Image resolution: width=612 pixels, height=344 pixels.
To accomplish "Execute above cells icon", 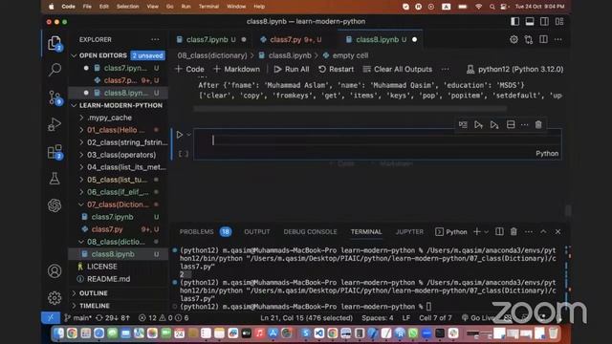I will [x=478, y=125].
